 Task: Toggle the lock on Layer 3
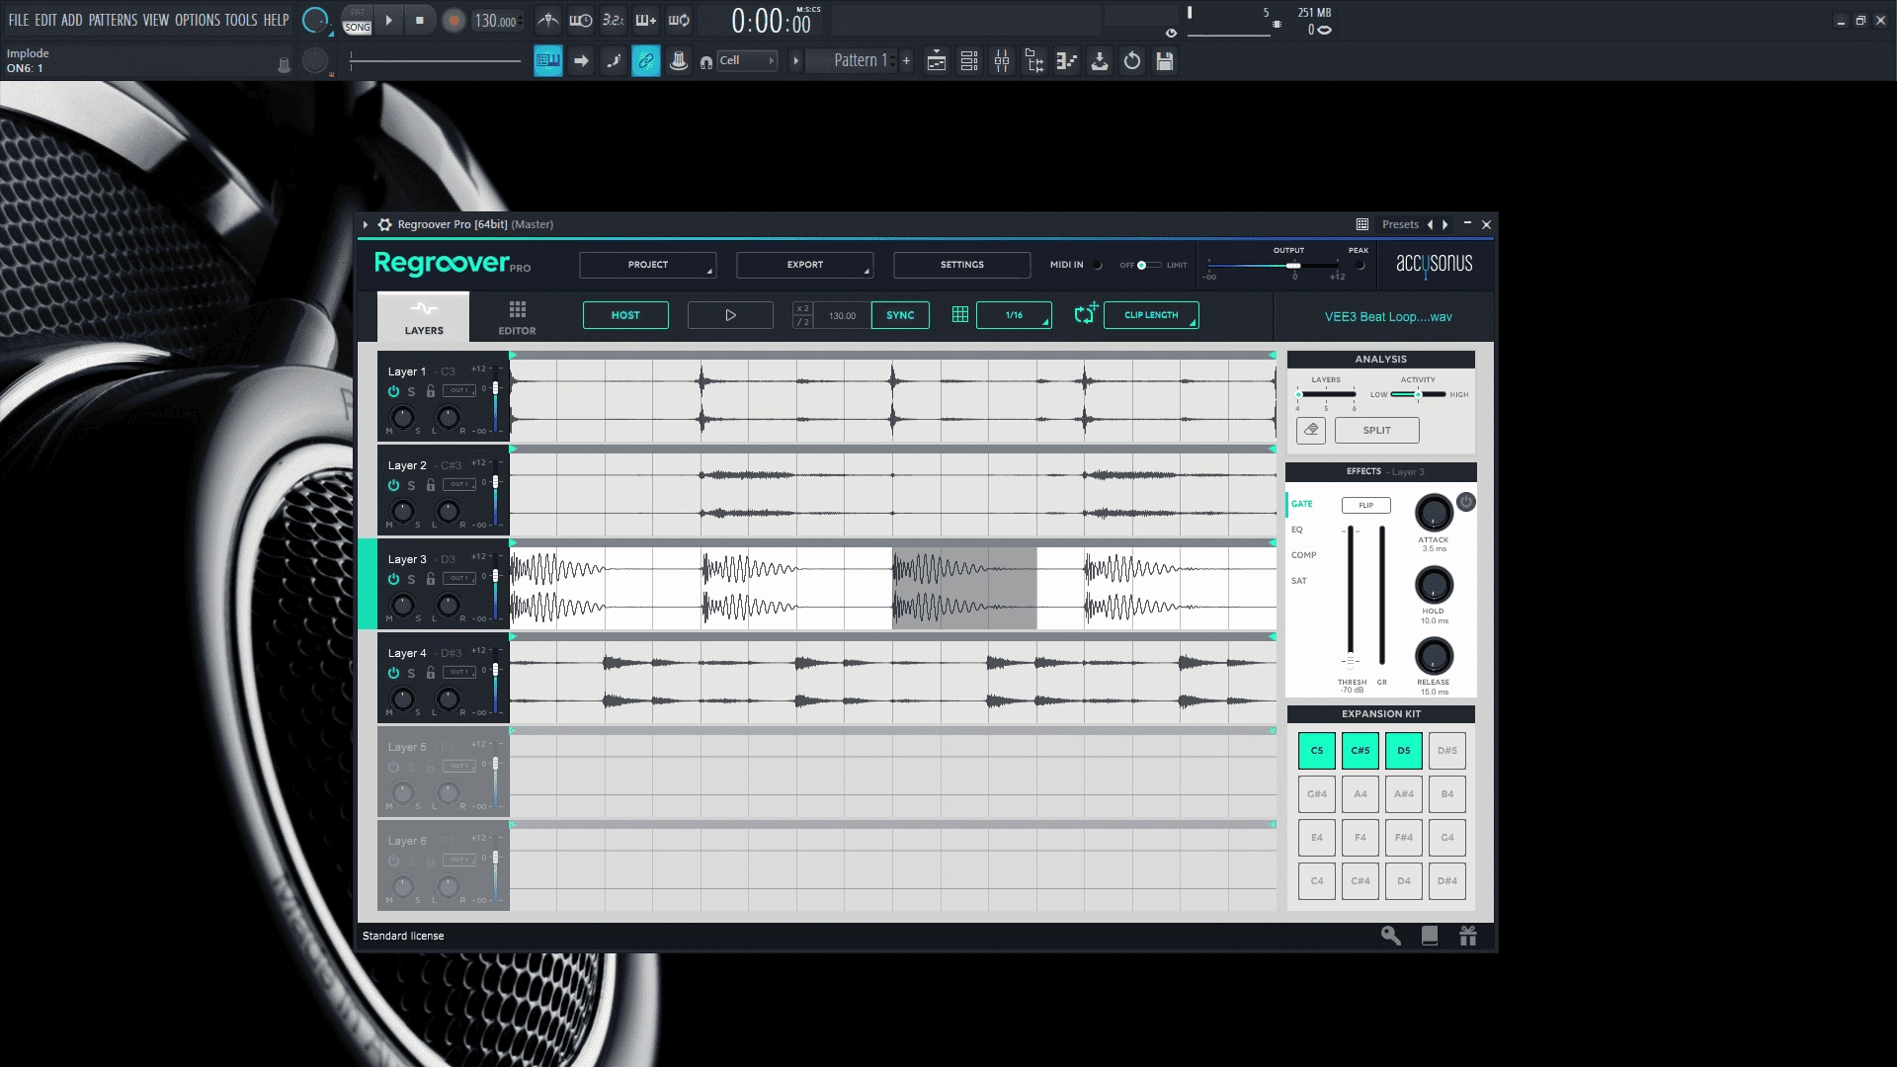[431, 579]
